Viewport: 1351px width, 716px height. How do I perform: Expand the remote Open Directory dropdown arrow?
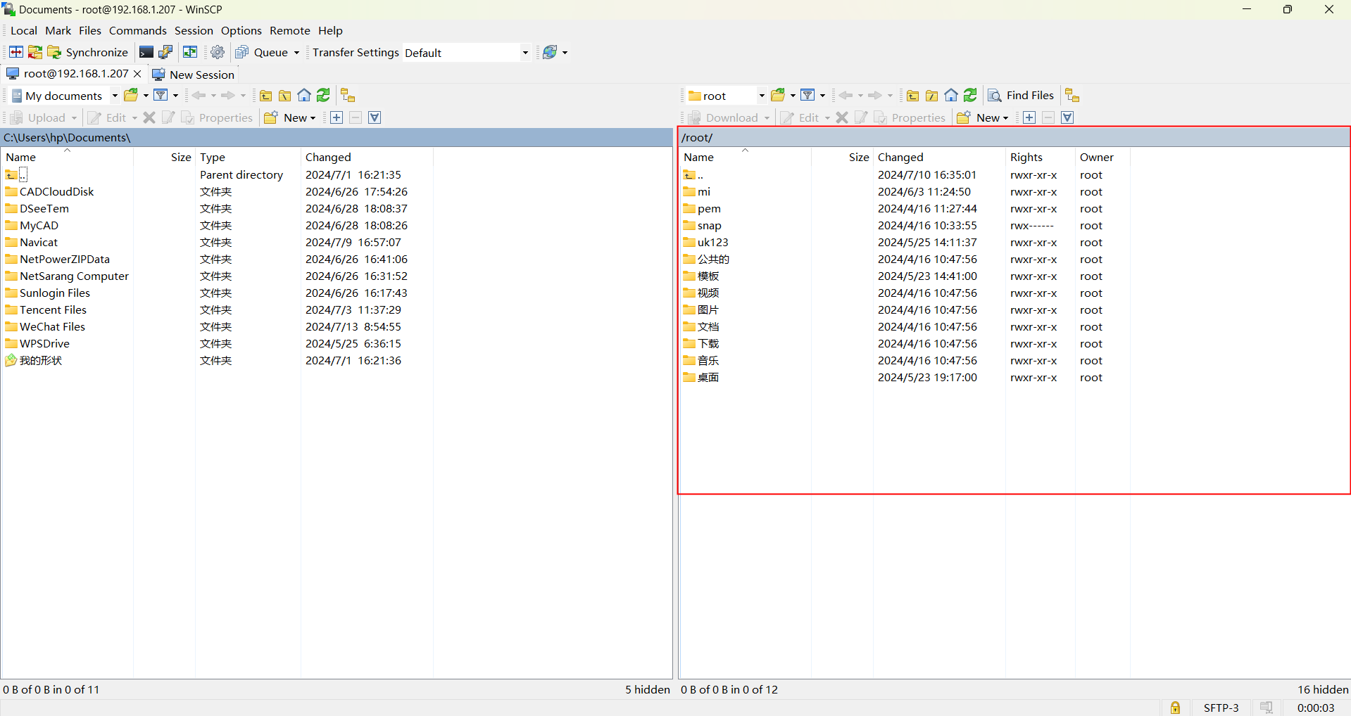(793, 96)
